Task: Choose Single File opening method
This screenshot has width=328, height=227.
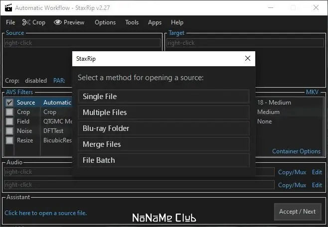Action: 164,97
